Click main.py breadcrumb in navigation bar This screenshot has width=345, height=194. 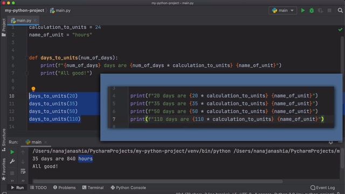[x=60, y=10]
